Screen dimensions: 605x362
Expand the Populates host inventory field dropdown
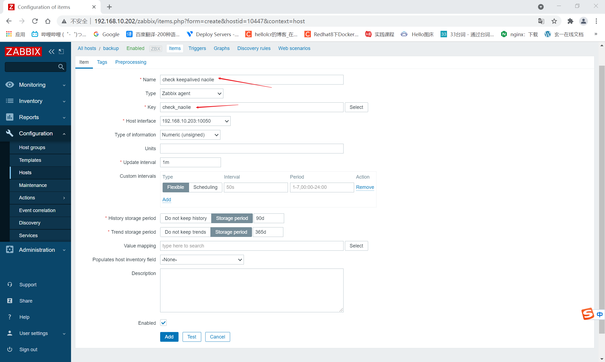coord(202,260)
